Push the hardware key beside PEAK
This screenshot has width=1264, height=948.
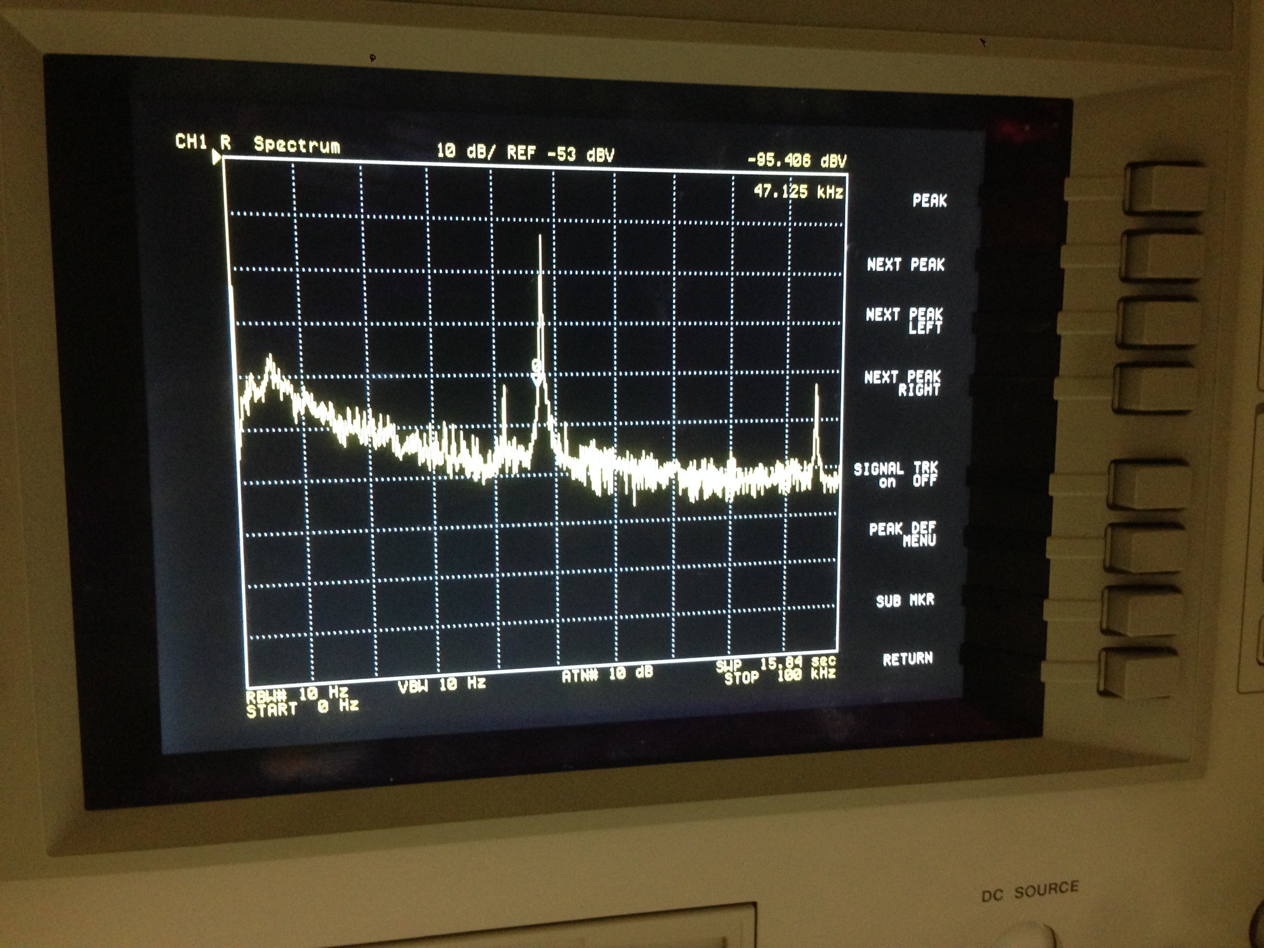tap(1166, 189)
